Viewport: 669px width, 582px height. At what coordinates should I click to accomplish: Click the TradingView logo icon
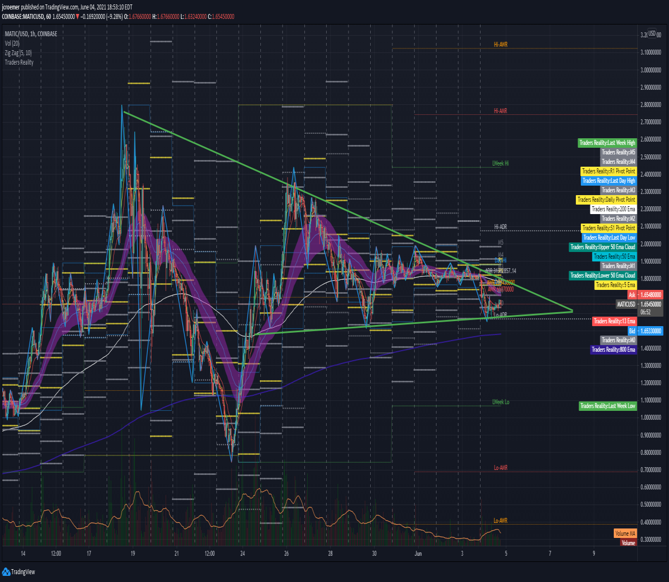pyautogui.click(x=6, y=572)
